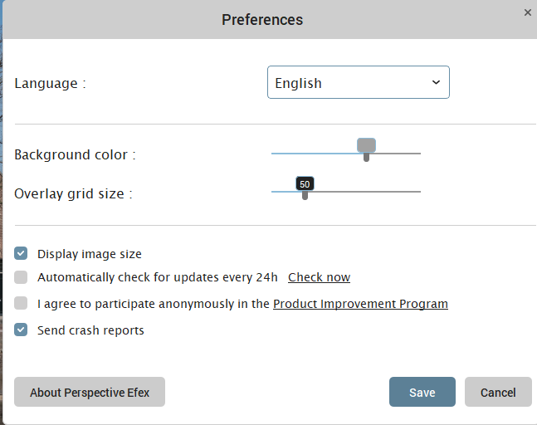Click the 'Send crash reports' label text
The height and width of the screenshot is (425, 537).
90,330
